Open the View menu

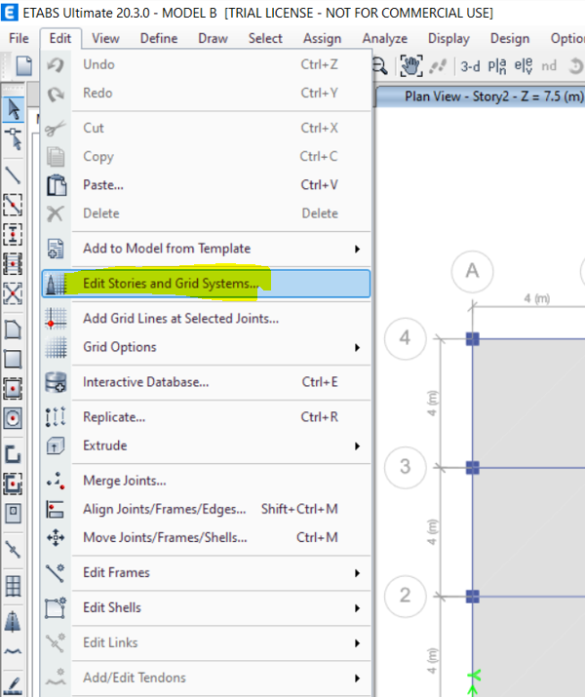(x=105, y=38)
